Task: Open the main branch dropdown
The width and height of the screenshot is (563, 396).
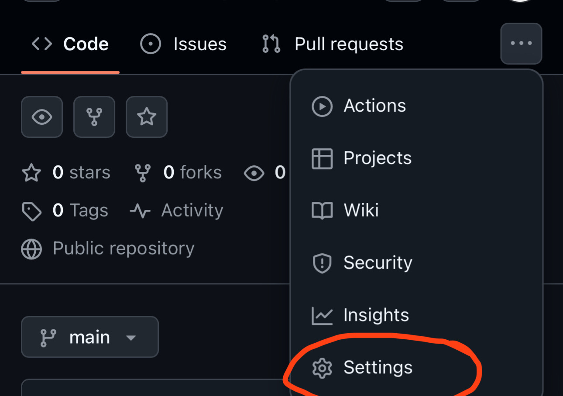Action: point(90,337)
